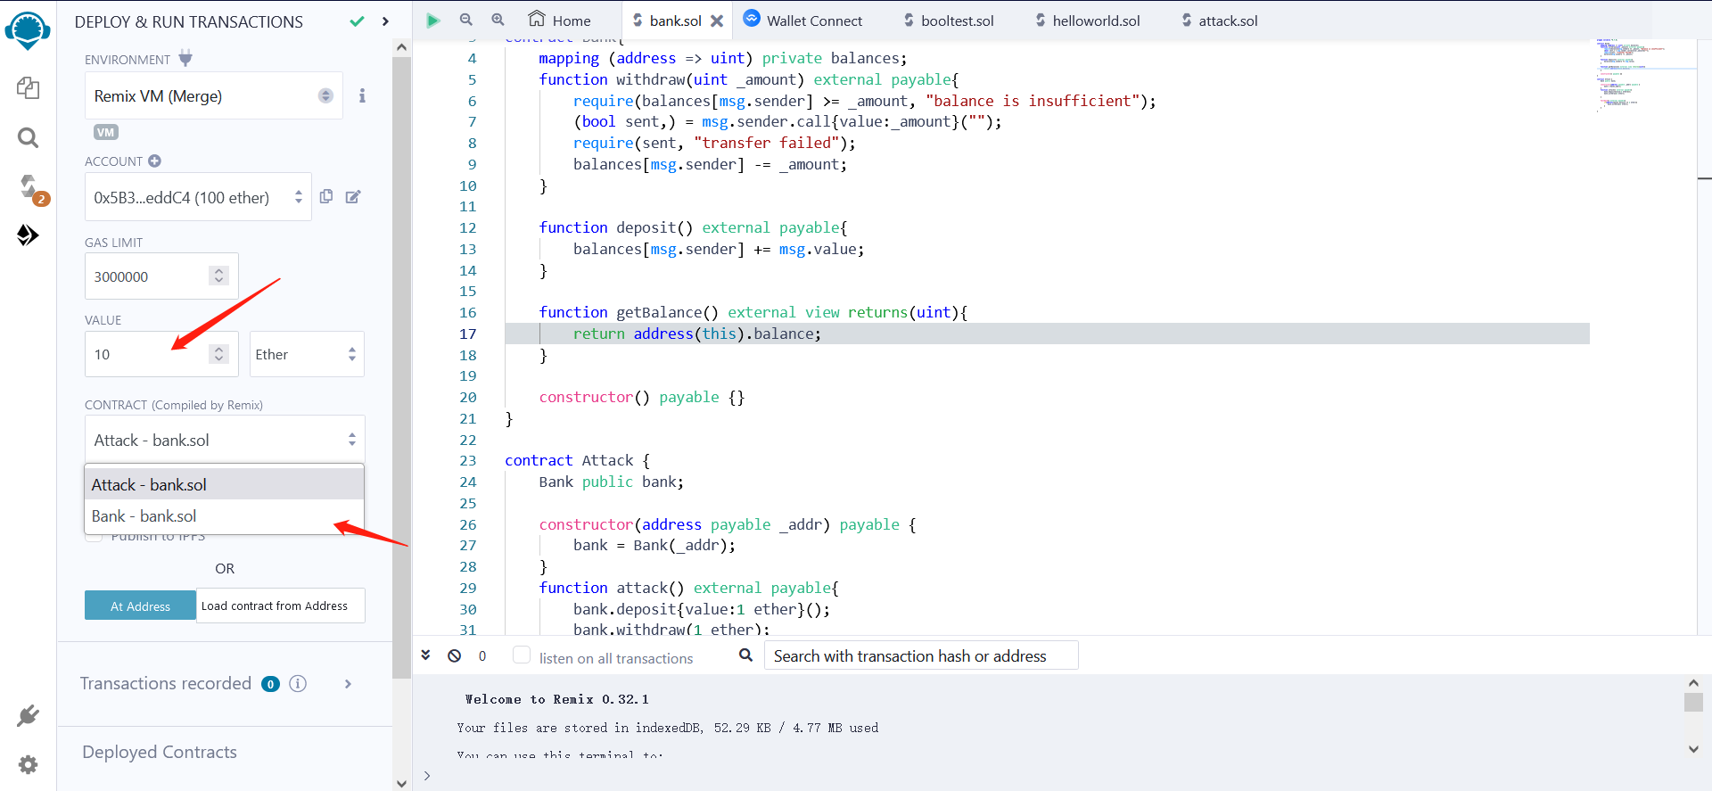This screenshot has width=1712, height=791.
Task: Switch to the helloworld.sol tab
Action: coord(1088,20)
